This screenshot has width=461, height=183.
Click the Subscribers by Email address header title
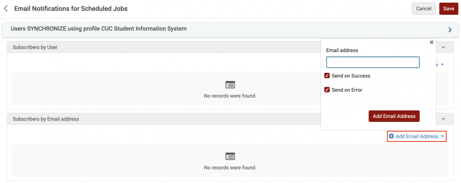tap(46, 119)
